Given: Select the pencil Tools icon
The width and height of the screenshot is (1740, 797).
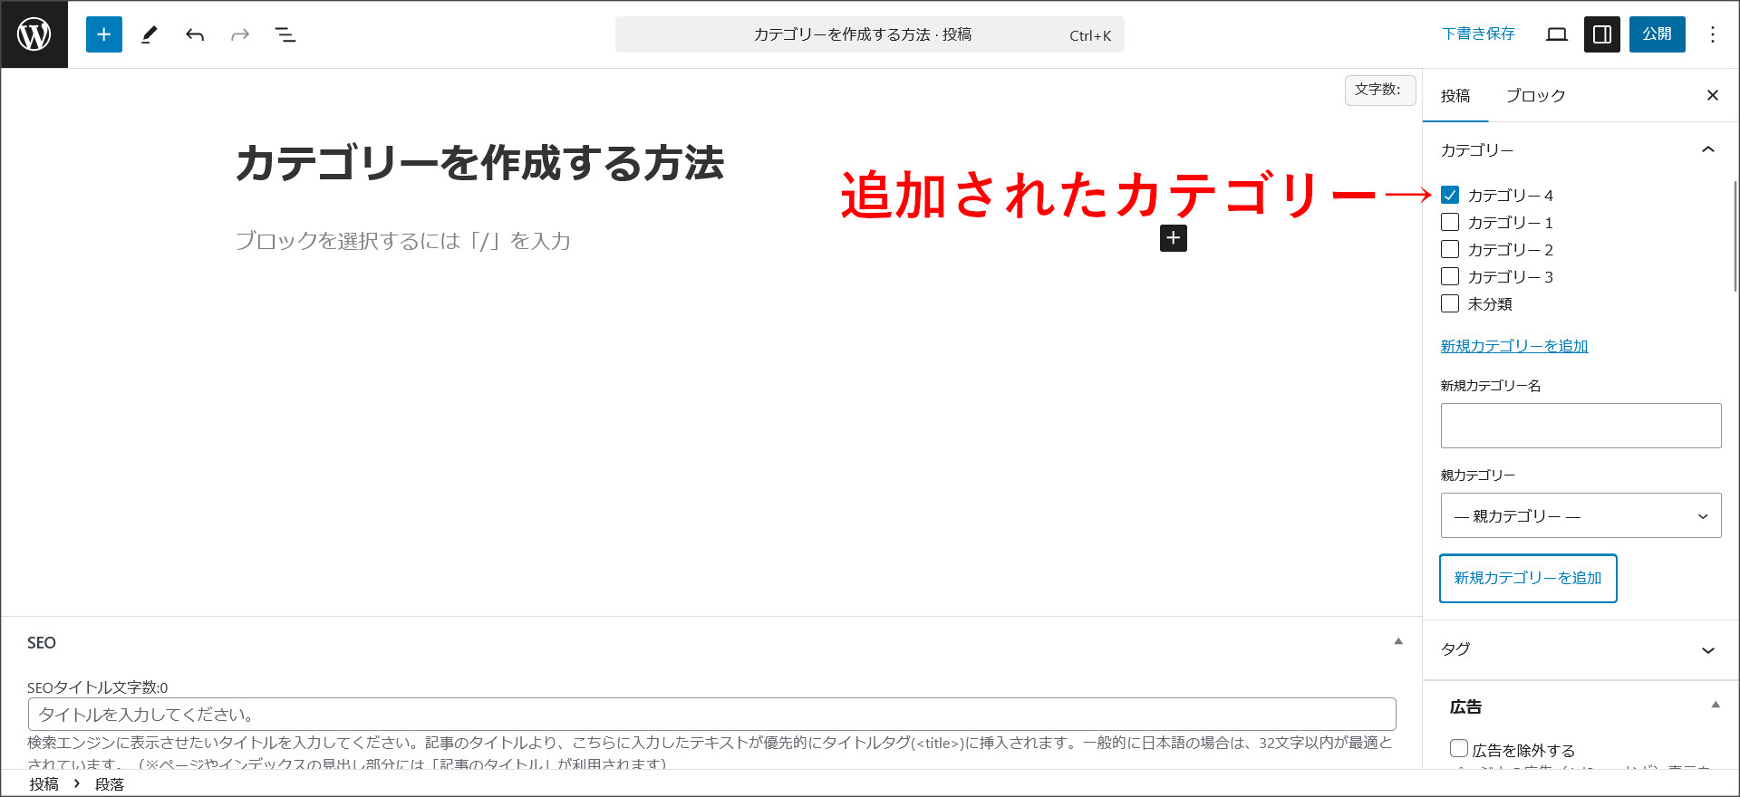Looking at the screenshot, I should point(150,34).
